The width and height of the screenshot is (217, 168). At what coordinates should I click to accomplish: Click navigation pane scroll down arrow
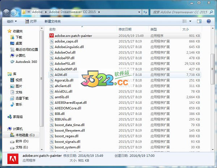(x=42, y=150)
